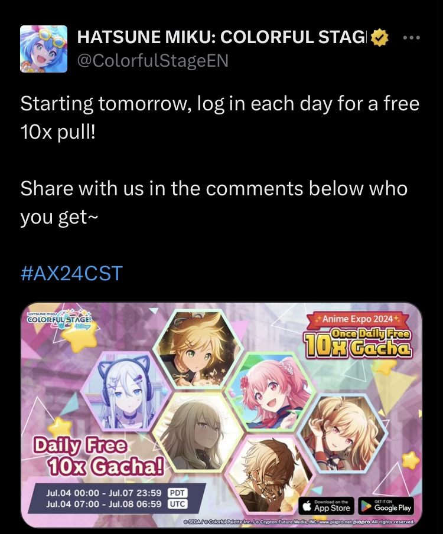Open the @ColorfulStageEN handle

(x=153, y=61)
